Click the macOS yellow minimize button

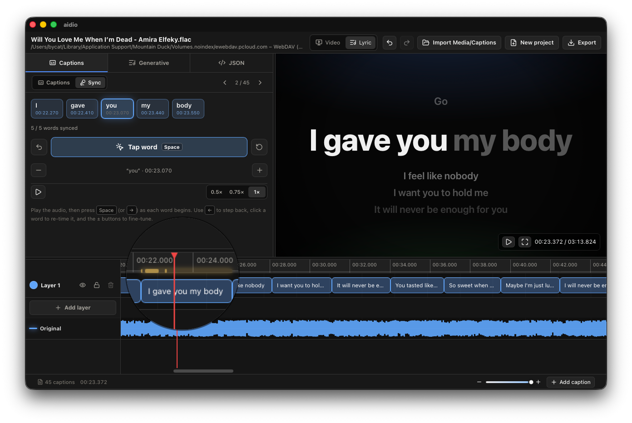click(43, 25)
